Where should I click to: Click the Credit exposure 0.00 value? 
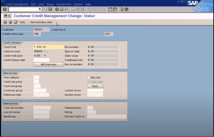pos(103,60)
